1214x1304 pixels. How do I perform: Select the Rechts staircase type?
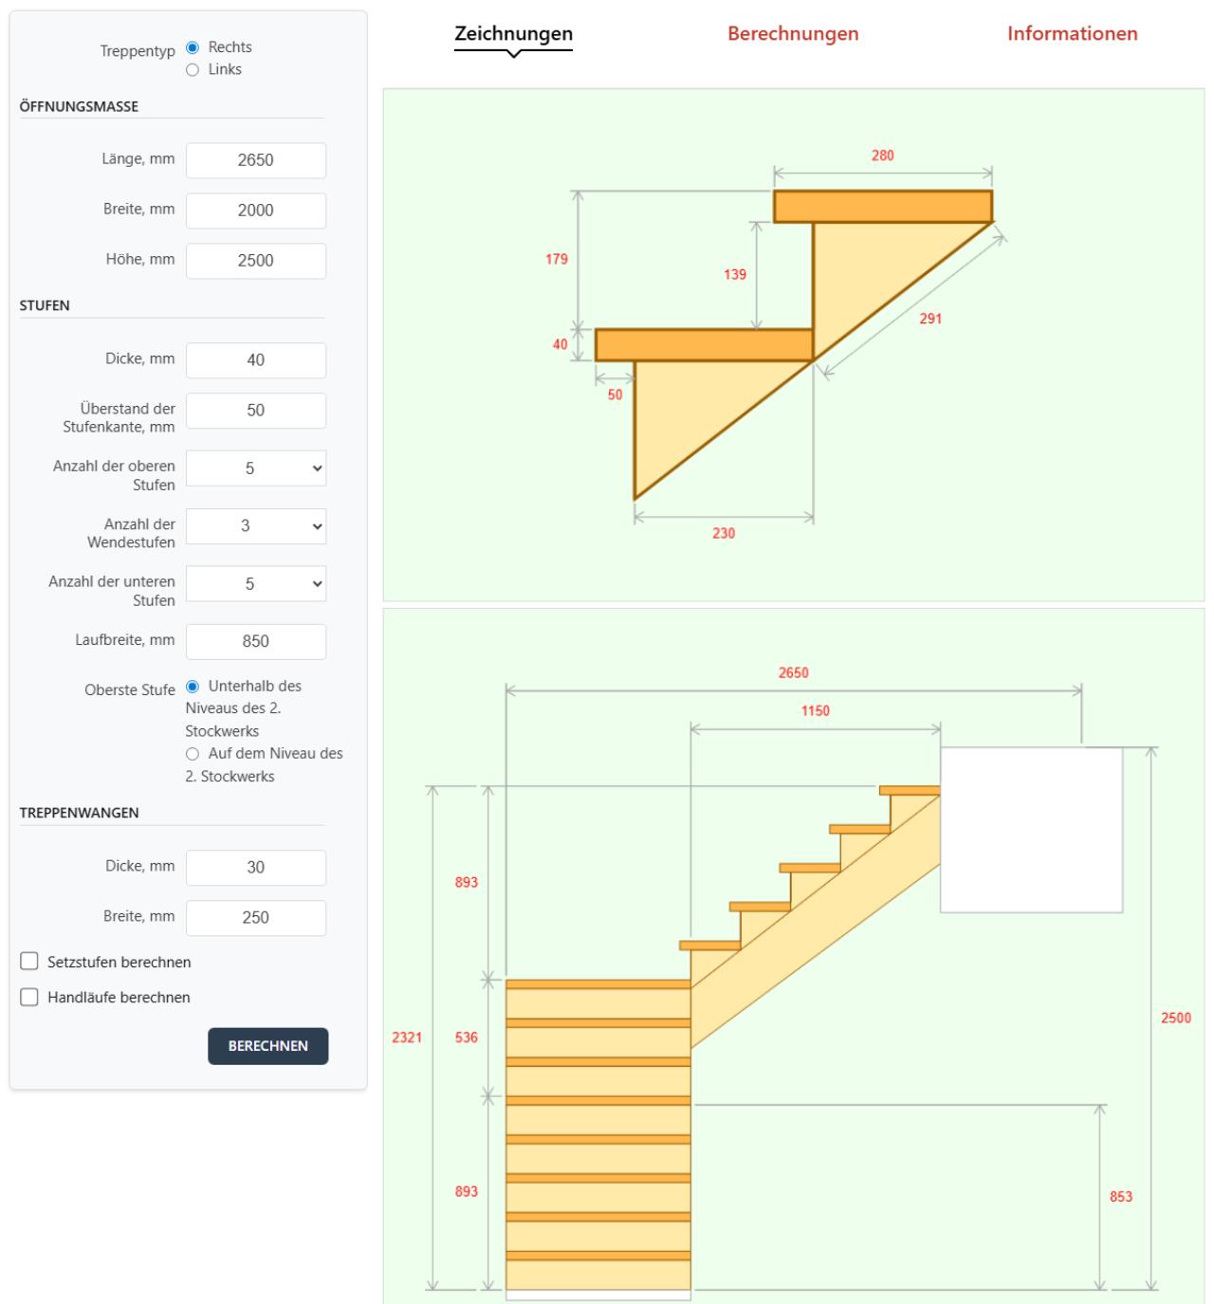point(193,47)
